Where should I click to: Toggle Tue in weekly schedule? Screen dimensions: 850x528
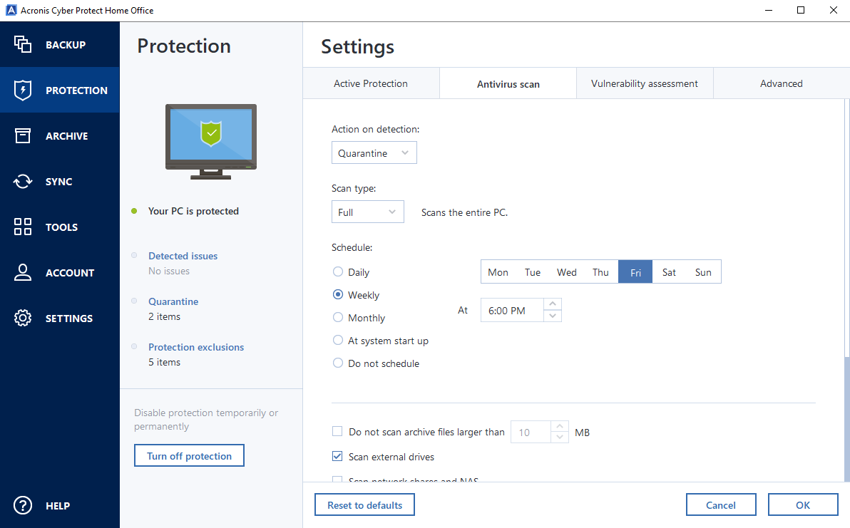click(533, 272)
